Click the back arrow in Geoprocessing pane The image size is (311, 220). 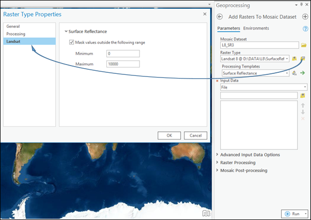click(220, 17)
